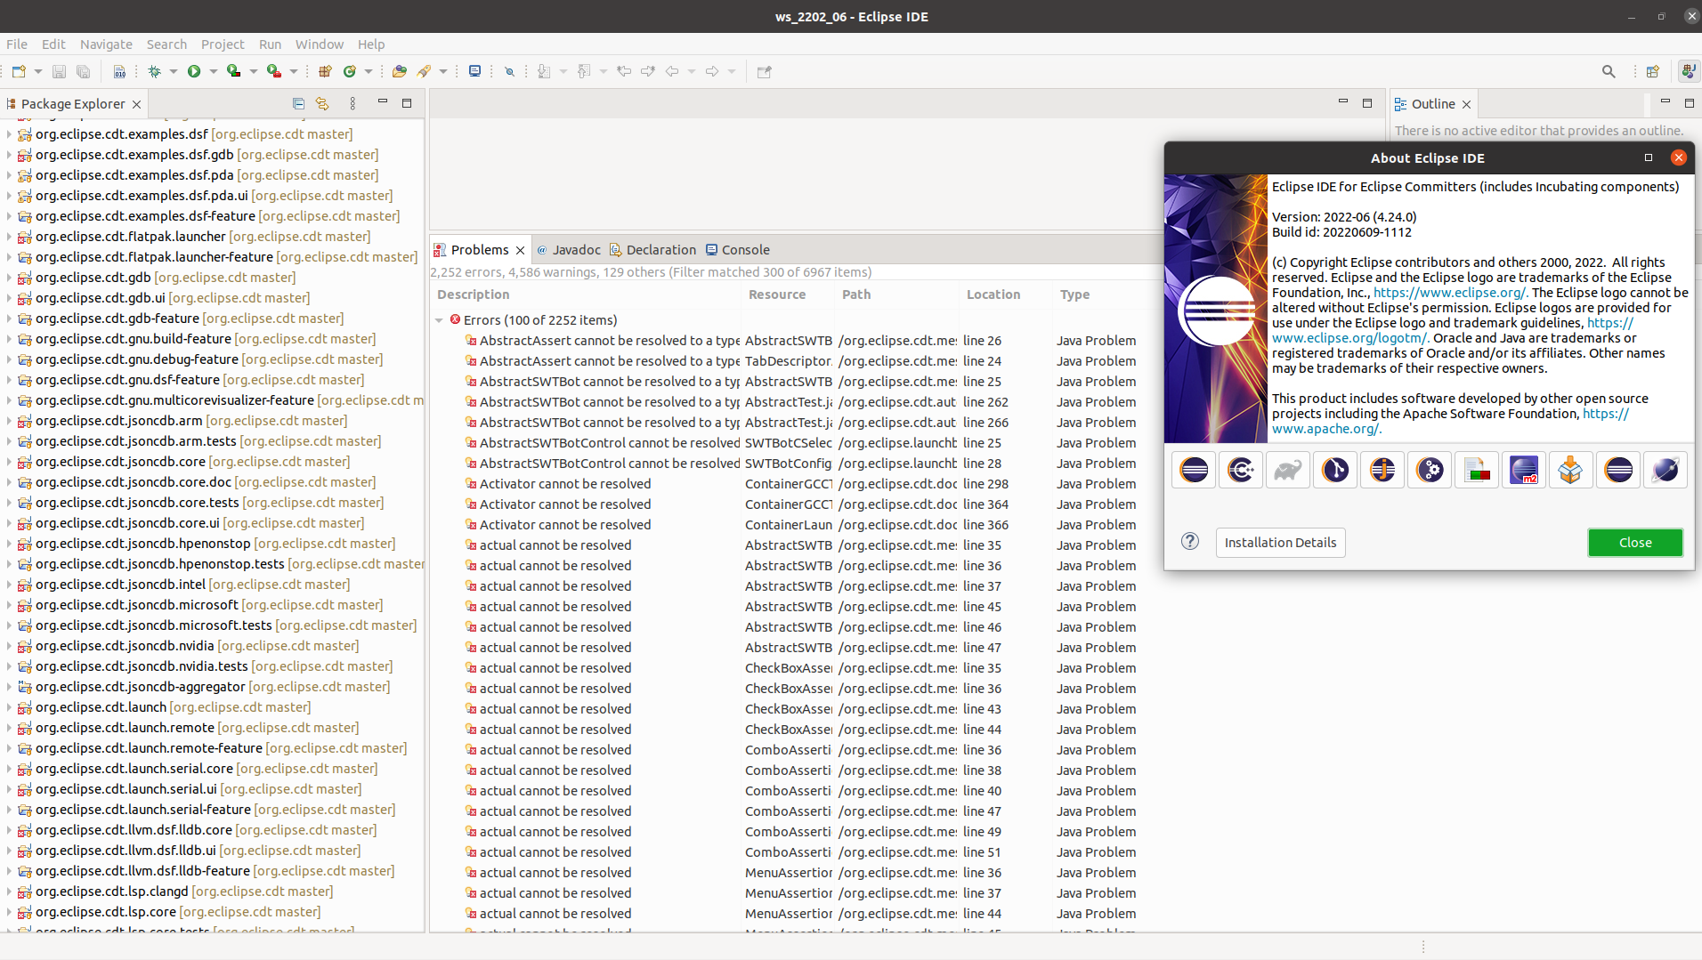Select 'Activator cannot be resolved' line 298 row
Image resolution: width=1702 pixels, height=960 pixels.
pyautogui.click(x=792, y=484)
